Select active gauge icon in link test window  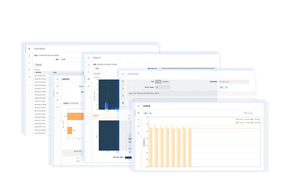57,93
